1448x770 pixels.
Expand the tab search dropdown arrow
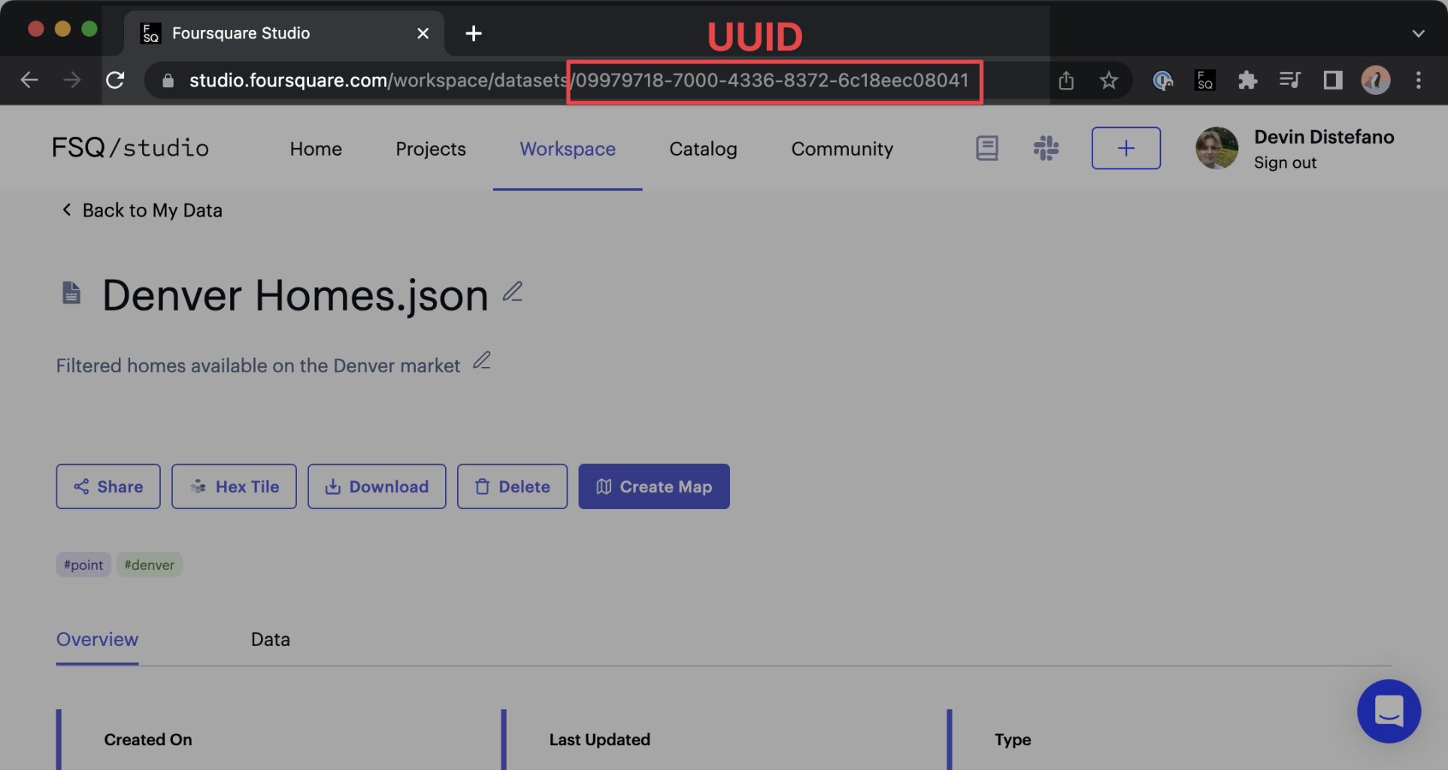click(x=1418, y=34)
